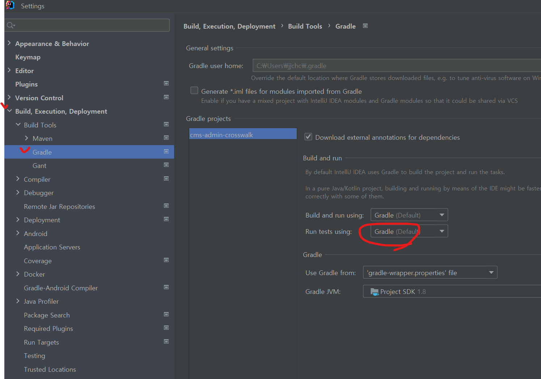The width and height of the screenshot is (541, 379).
Task: Click project-level icon beside Maven
Action: point(166,138)
